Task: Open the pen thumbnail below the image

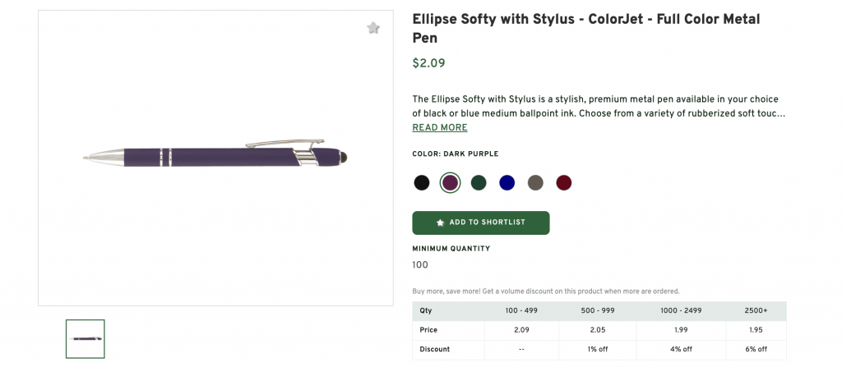Action: (86, 338)
